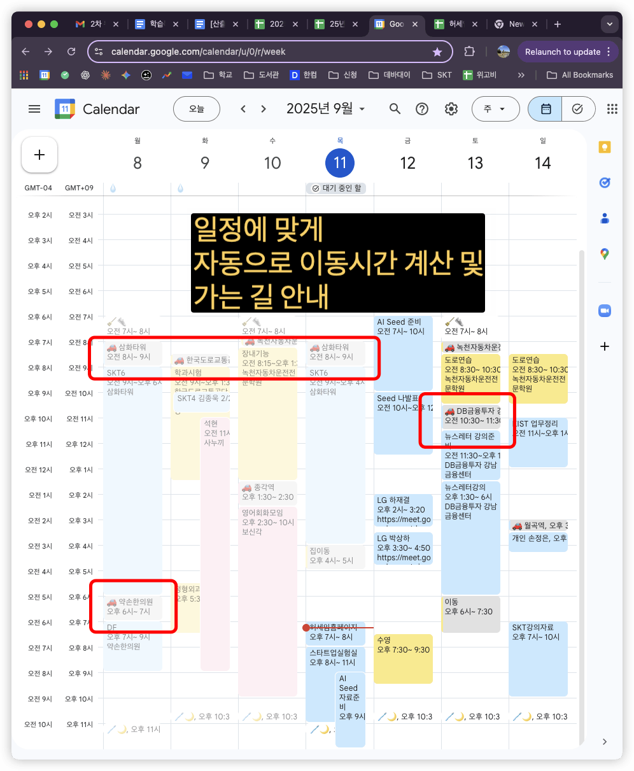634x771 pixels.
Task: Open ChatGPT bookmark icon
Action: 85,74
